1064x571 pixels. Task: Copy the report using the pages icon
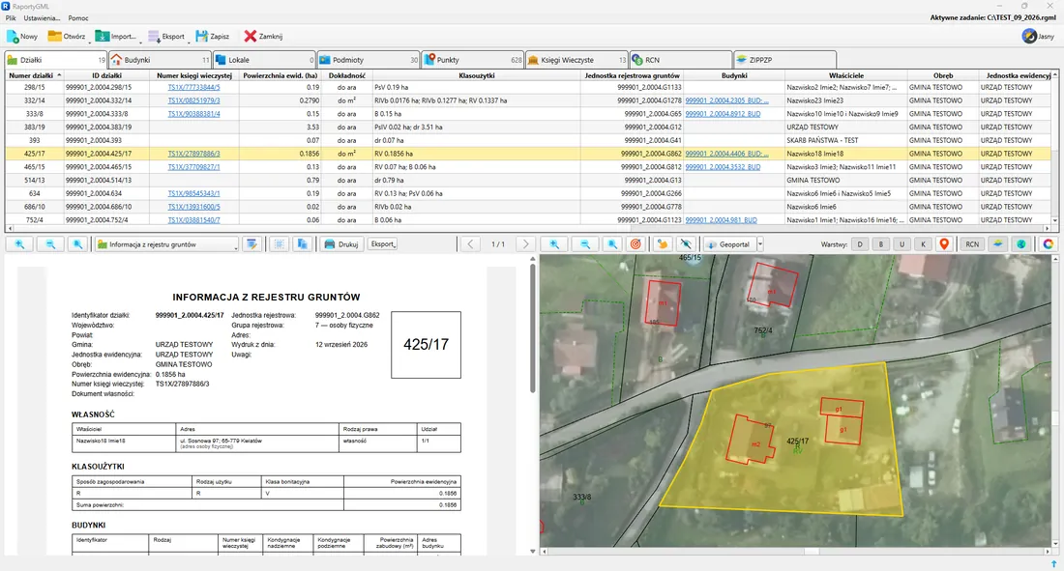(x=303, y=244)
